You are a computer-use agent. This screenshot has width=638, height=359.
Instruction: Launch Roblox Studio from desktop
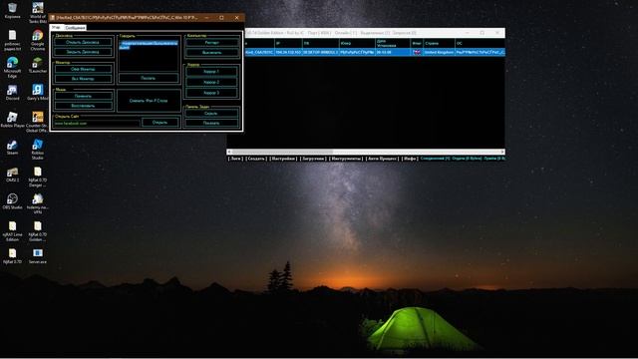[x=38, y=149]
